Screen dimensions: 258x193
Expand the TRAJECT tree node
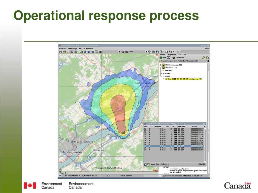pyautogui.click(x=164, y=71)
